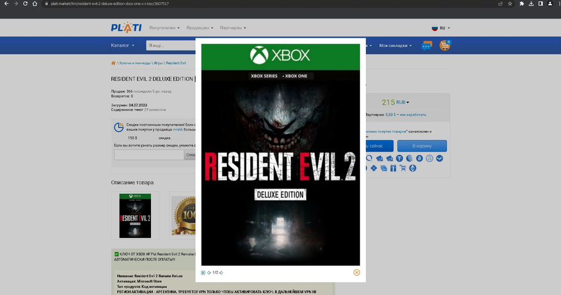Open the shopping cart icon
Screen dimensions: 561x295
tap(445, 45)
